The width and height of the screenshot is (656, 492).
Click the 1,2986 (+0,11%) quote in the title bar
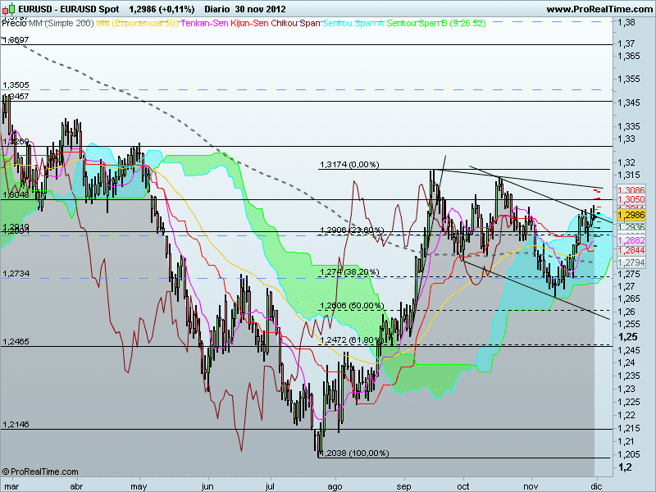point(161,8)
